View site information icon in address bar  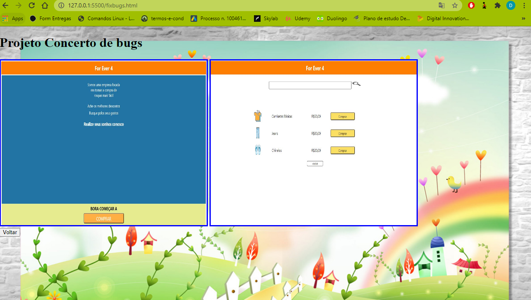(x=61, y=6)
